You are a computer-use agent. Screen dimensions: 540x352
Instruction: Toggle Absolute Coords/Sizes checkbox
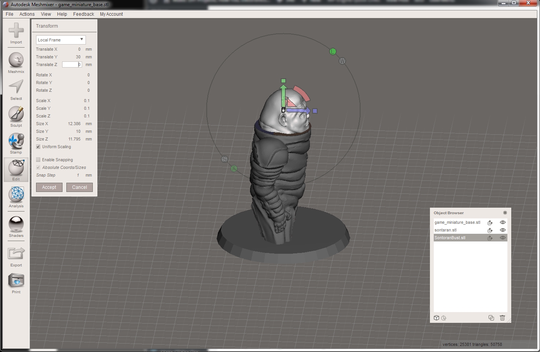[38, 167]
